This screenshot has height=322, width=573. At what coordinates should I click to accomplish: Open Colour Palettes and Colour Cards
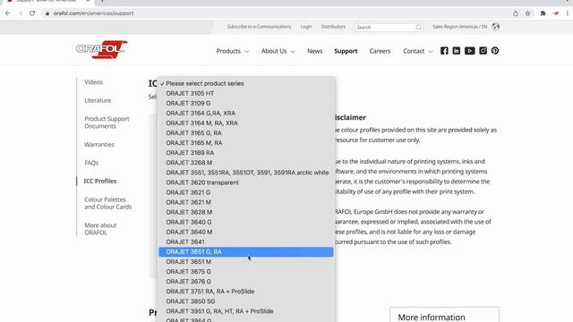point(107,203)
